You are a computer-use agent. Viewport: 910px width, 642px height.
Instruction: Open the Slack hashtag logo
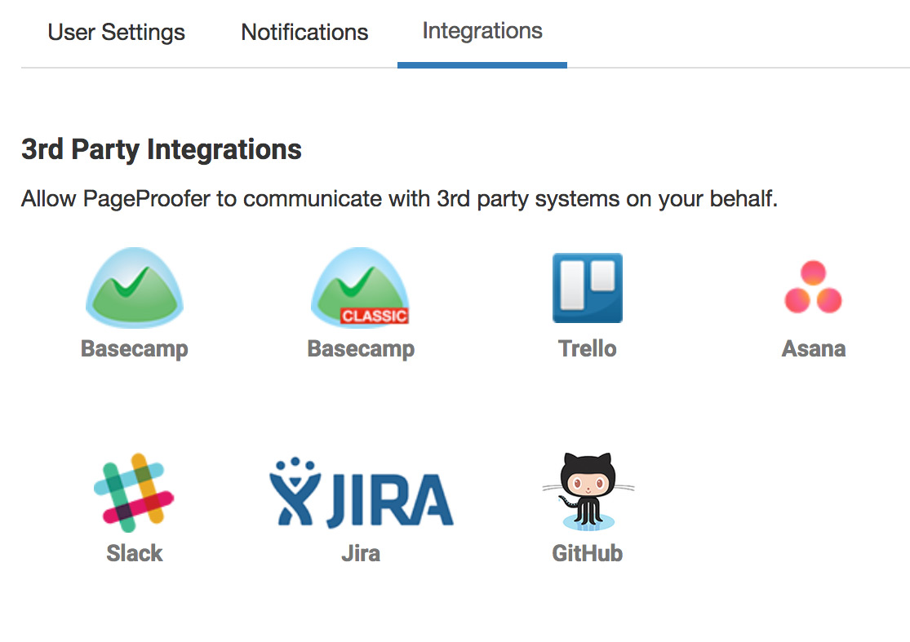coord(134,492)
